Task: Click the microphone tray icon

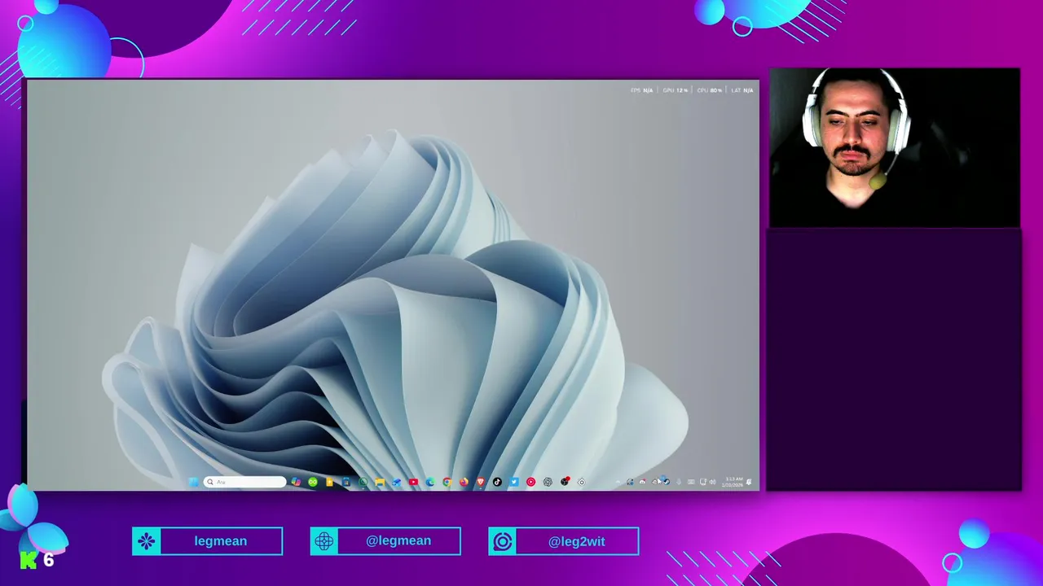Action: 679,482
